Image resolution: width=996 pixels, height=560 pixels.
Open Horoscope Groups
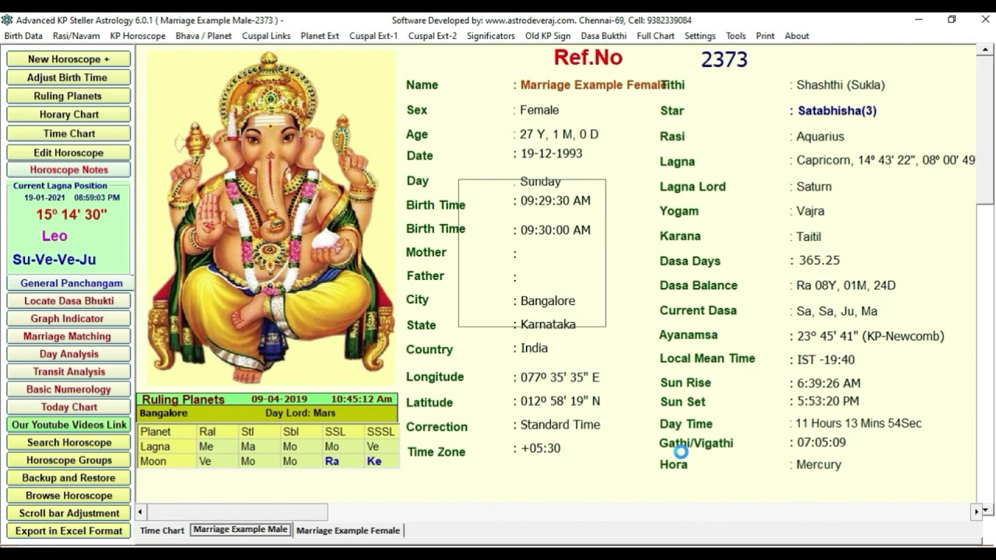pyautogui.click(x=68, y=460)
